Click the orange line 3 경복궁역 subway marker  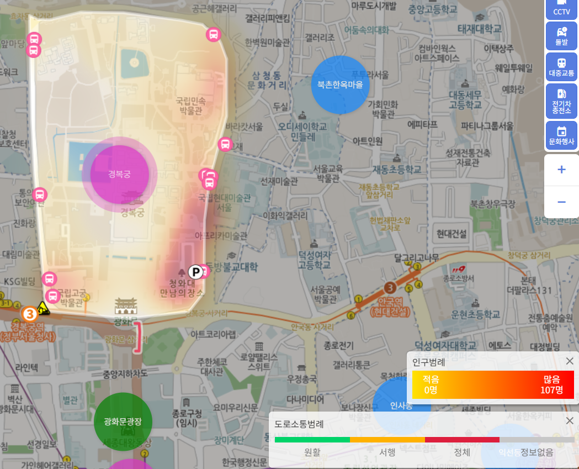click(30, 314)
